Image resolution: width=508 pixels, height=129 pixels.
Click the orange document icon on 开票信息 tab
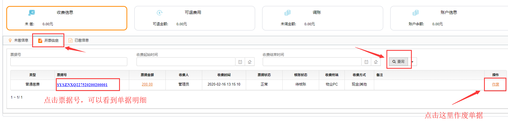click(40, 40)
